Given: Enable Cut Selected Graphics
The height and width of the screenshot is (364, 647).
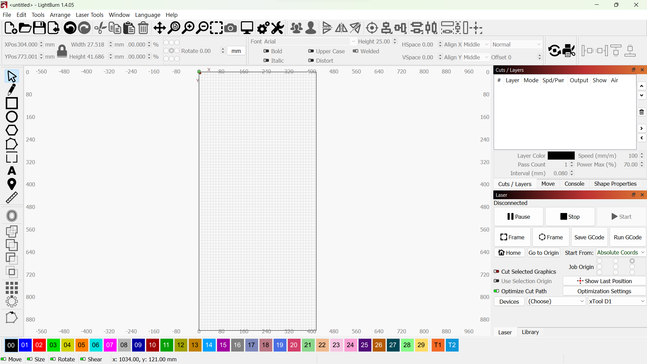Looking at the screenshot, I should (496, 272).
